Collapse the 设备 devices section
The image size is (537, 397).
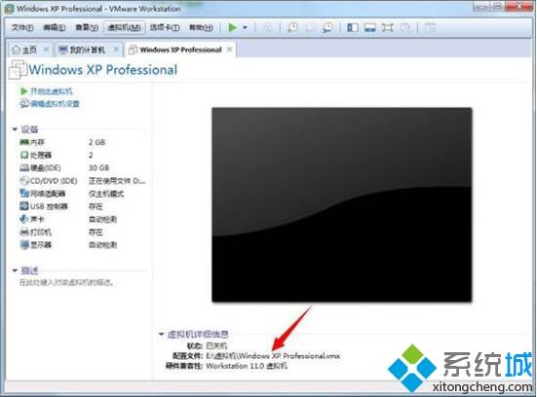pyautogui.click(x=15, y=129)
